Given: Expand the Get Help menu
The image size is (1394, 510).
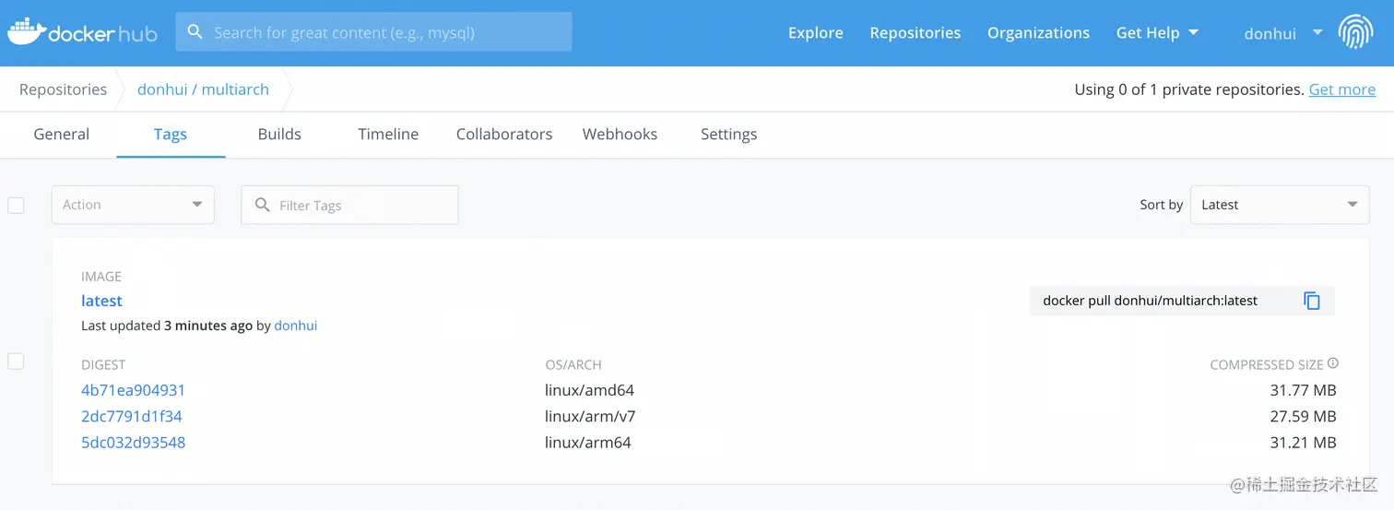Looking at the screenshot, I should (1157, 32).
